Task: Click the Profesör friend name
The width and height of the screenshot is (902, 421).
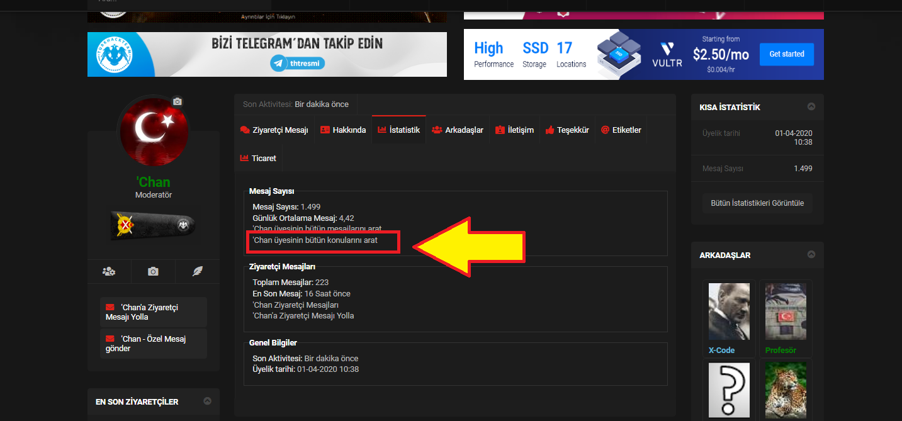Action: click(x=781, y=351)
